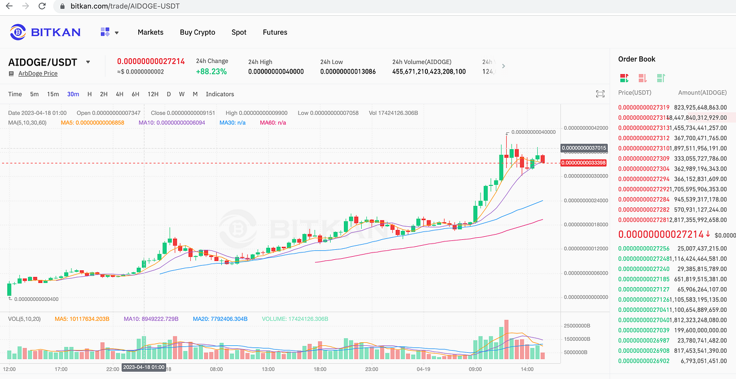Image resolution: width=736 pixels, height=379 pixels.
Task: Expand the dropdown arrow beside the apps grid
Action: pos(117,33)
